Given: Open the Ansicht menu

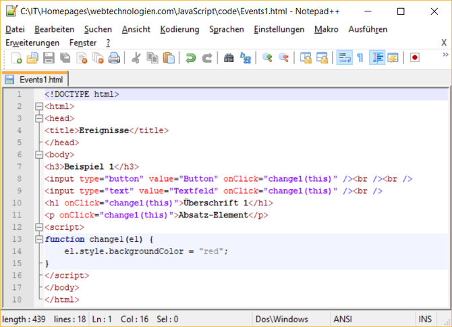Looking at the screenshot, I should [x=136, y=30].
